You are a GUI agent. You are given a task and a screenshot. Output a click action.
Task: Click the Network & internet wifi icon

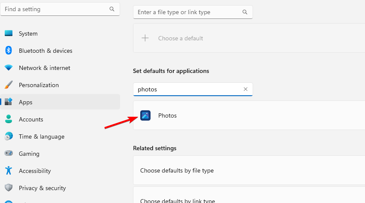(x=9, y=68)
